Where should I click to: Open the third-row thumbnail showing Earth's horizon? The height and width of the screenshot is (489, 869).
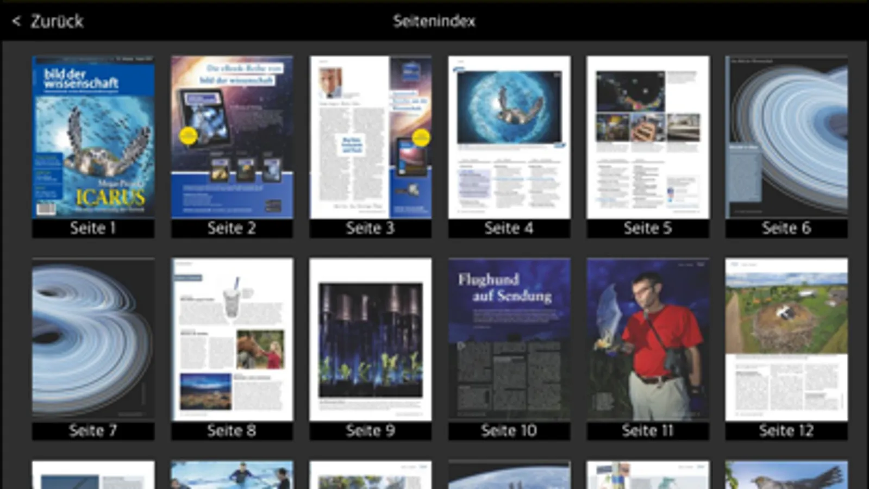(509, 475)
